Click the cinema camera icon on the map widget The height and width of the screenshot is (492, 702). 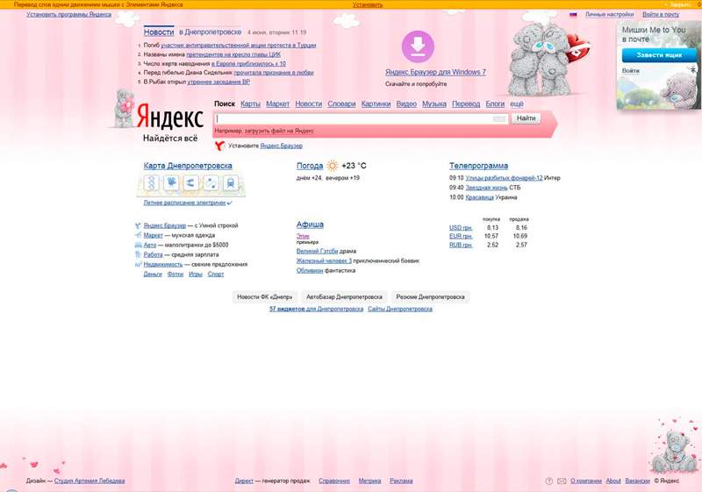point(171,182)
